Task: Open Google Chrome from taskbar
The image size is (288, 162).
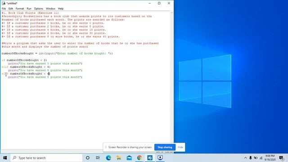Action: click(139, 158)
